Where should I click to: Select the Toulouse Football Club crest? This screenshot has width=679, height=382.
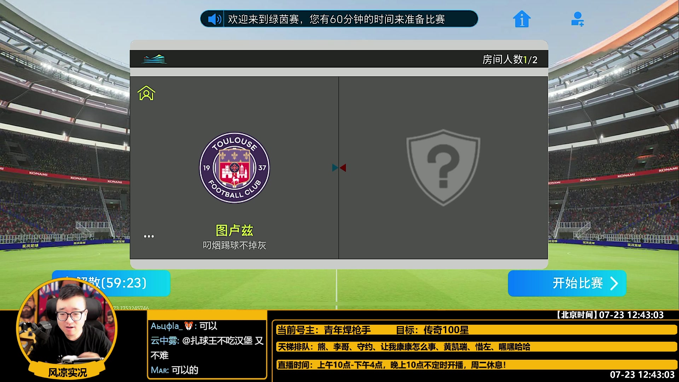pyautogui.click(x=234, y=168)
